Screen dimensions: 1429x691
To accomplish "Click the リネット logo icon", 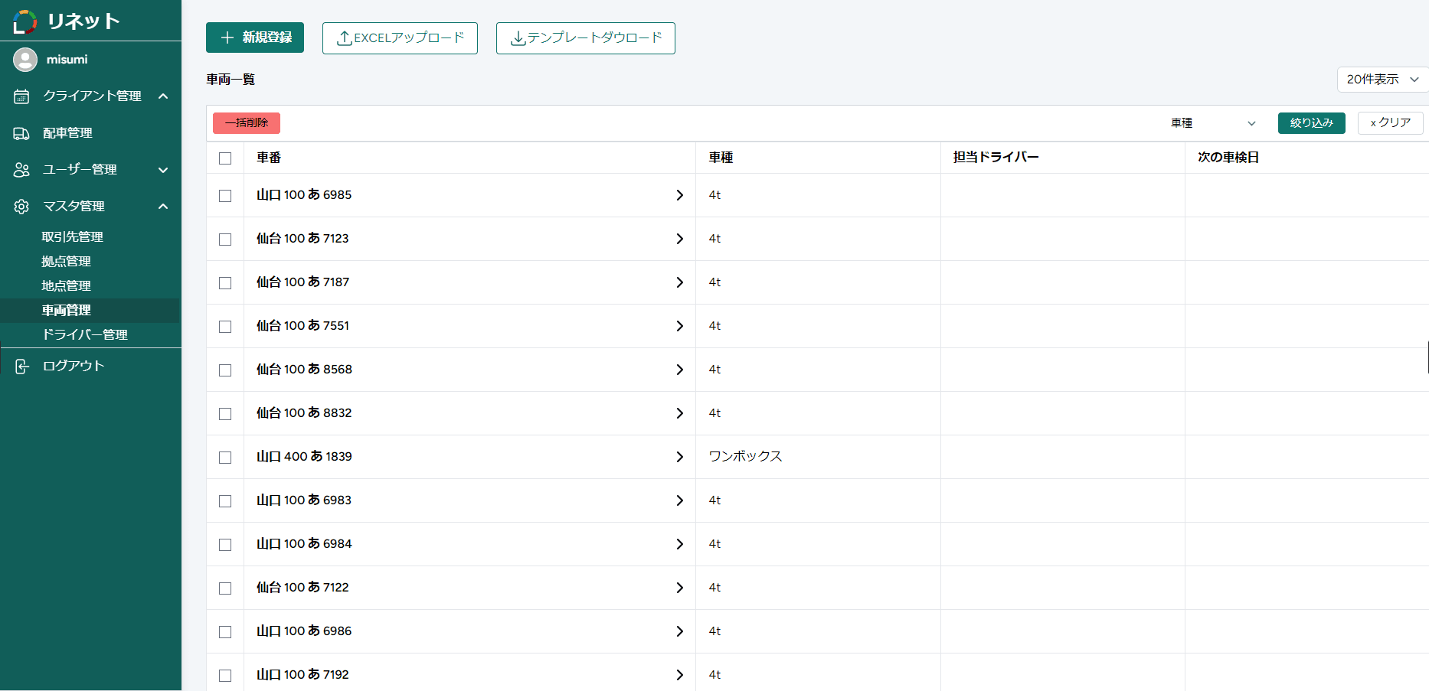I will pos(25,22).
